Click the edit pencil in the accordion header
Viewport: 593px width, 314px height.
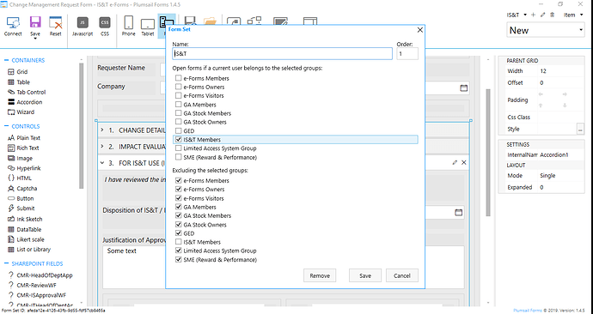click(455, 163)
